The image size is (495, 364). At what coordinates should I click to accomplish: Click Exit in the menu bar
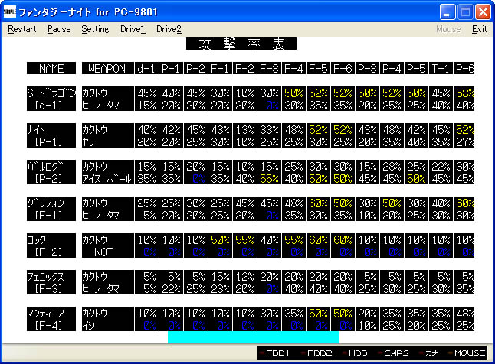pyautogui.click(x=479, y=29)
